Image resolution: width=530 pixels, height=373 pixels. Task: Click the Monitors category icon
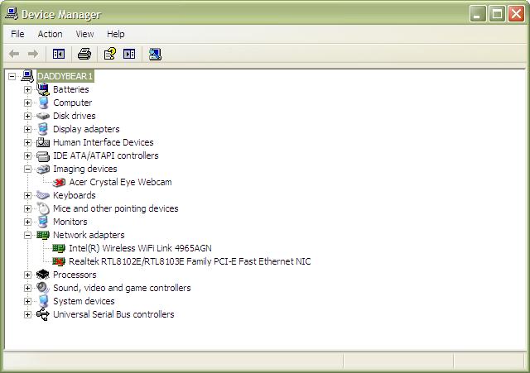click(x=43, y=222)
